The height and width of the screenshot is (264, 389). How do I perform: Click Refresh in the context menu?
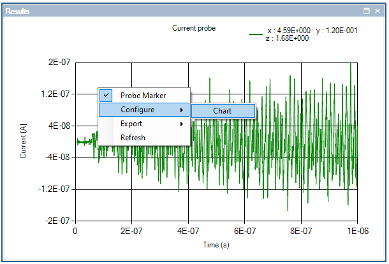pyautogui.click(x=144, y=138)
